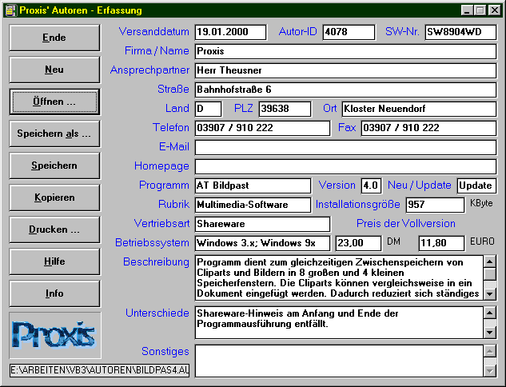Click the Ende button
The height and width of the screenshot is (387, 506).
point(54,38)
